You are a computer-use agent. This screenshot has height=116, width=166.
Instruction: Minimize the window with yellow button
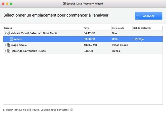pyautogui.click(x=7, y=4)
